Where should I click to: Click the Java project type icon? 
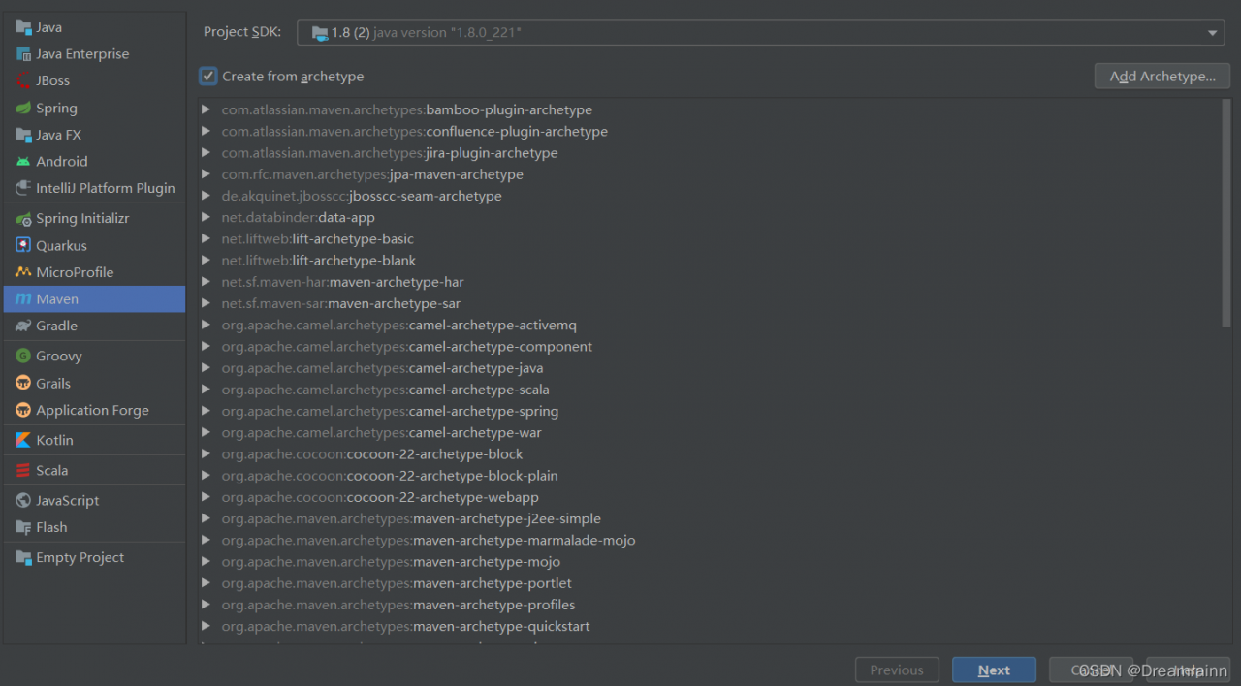(23, 27)
